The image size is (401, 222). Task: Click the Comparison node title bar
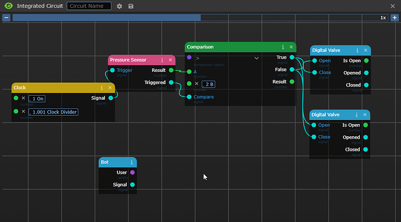pos(241,47)
